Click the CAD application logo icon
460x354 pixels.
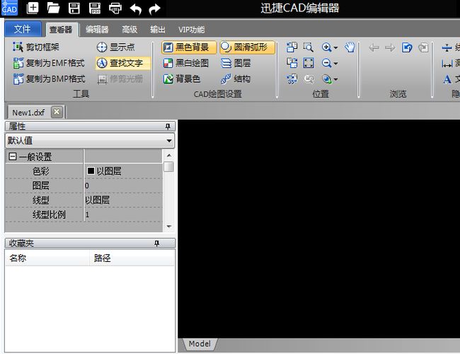9,8
